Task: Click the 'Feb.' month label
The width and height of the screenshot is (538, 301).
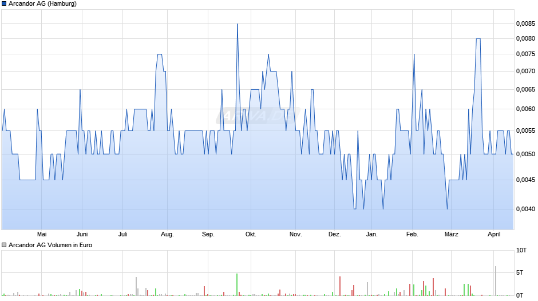Action: [x=412, y=234]
